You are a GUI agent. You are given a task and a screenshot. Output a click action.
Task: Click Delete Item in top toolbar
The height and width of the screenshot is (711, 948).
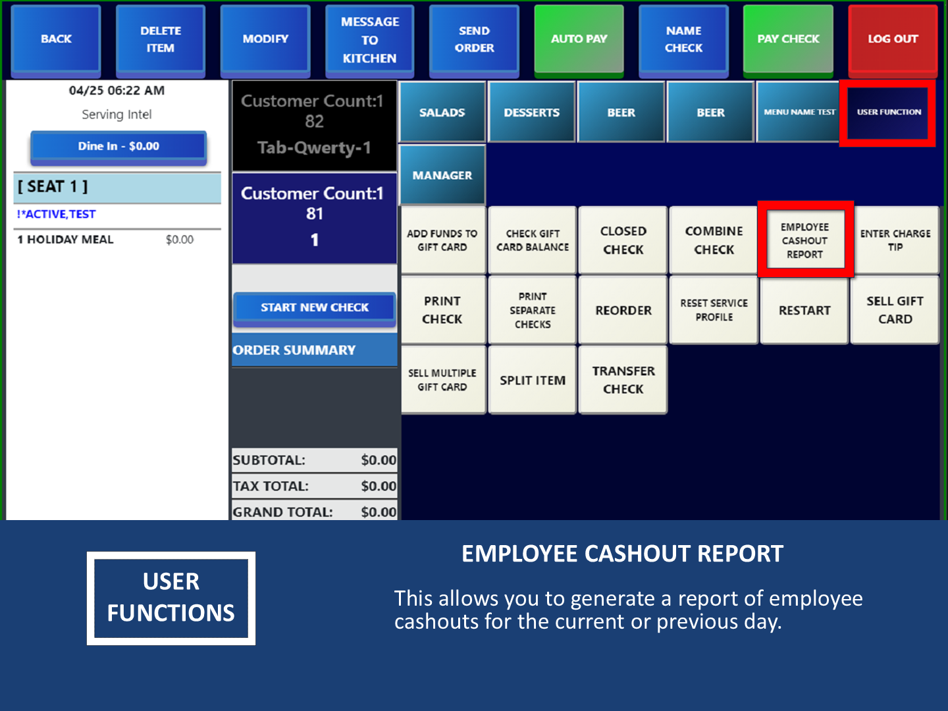click(x=160, y=39)
